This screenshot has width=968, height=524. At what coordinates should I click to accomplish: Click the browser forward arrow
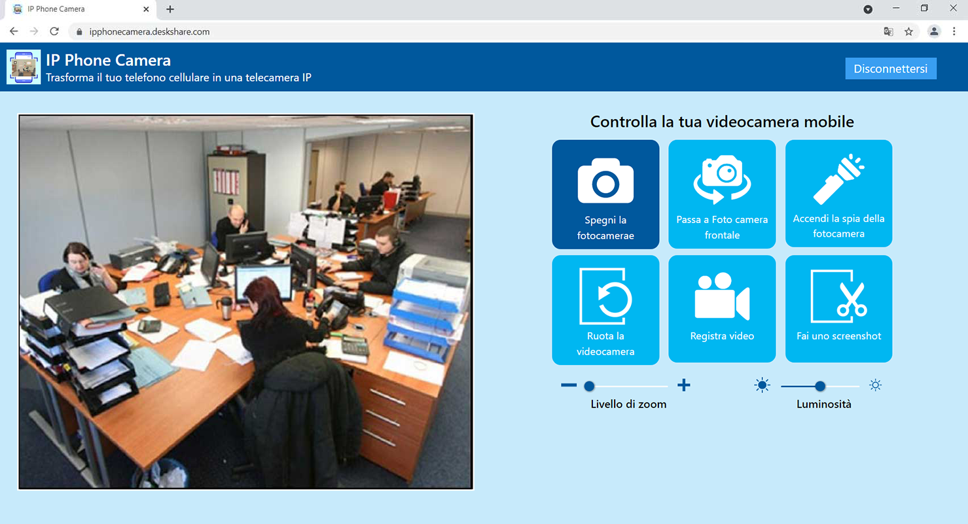[34, 31]
